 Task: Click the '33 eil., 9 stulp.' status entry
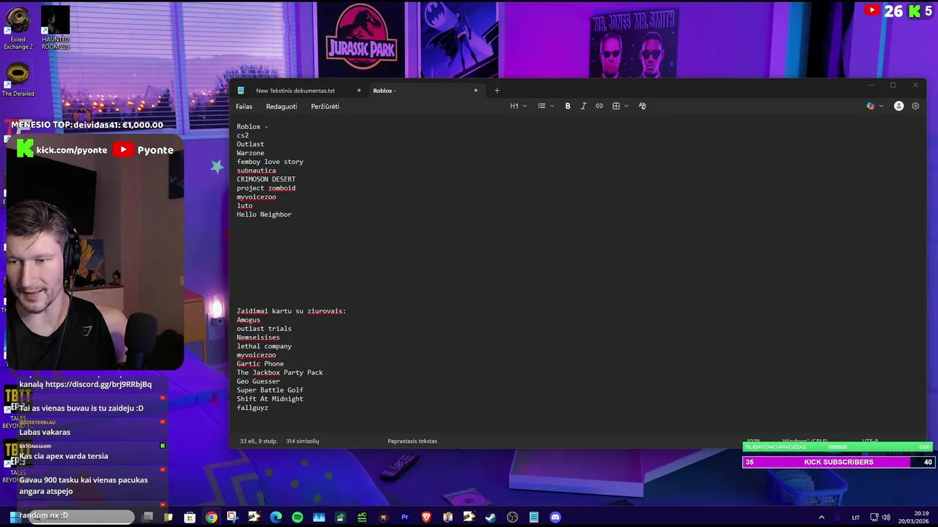[x=259, y=441]
